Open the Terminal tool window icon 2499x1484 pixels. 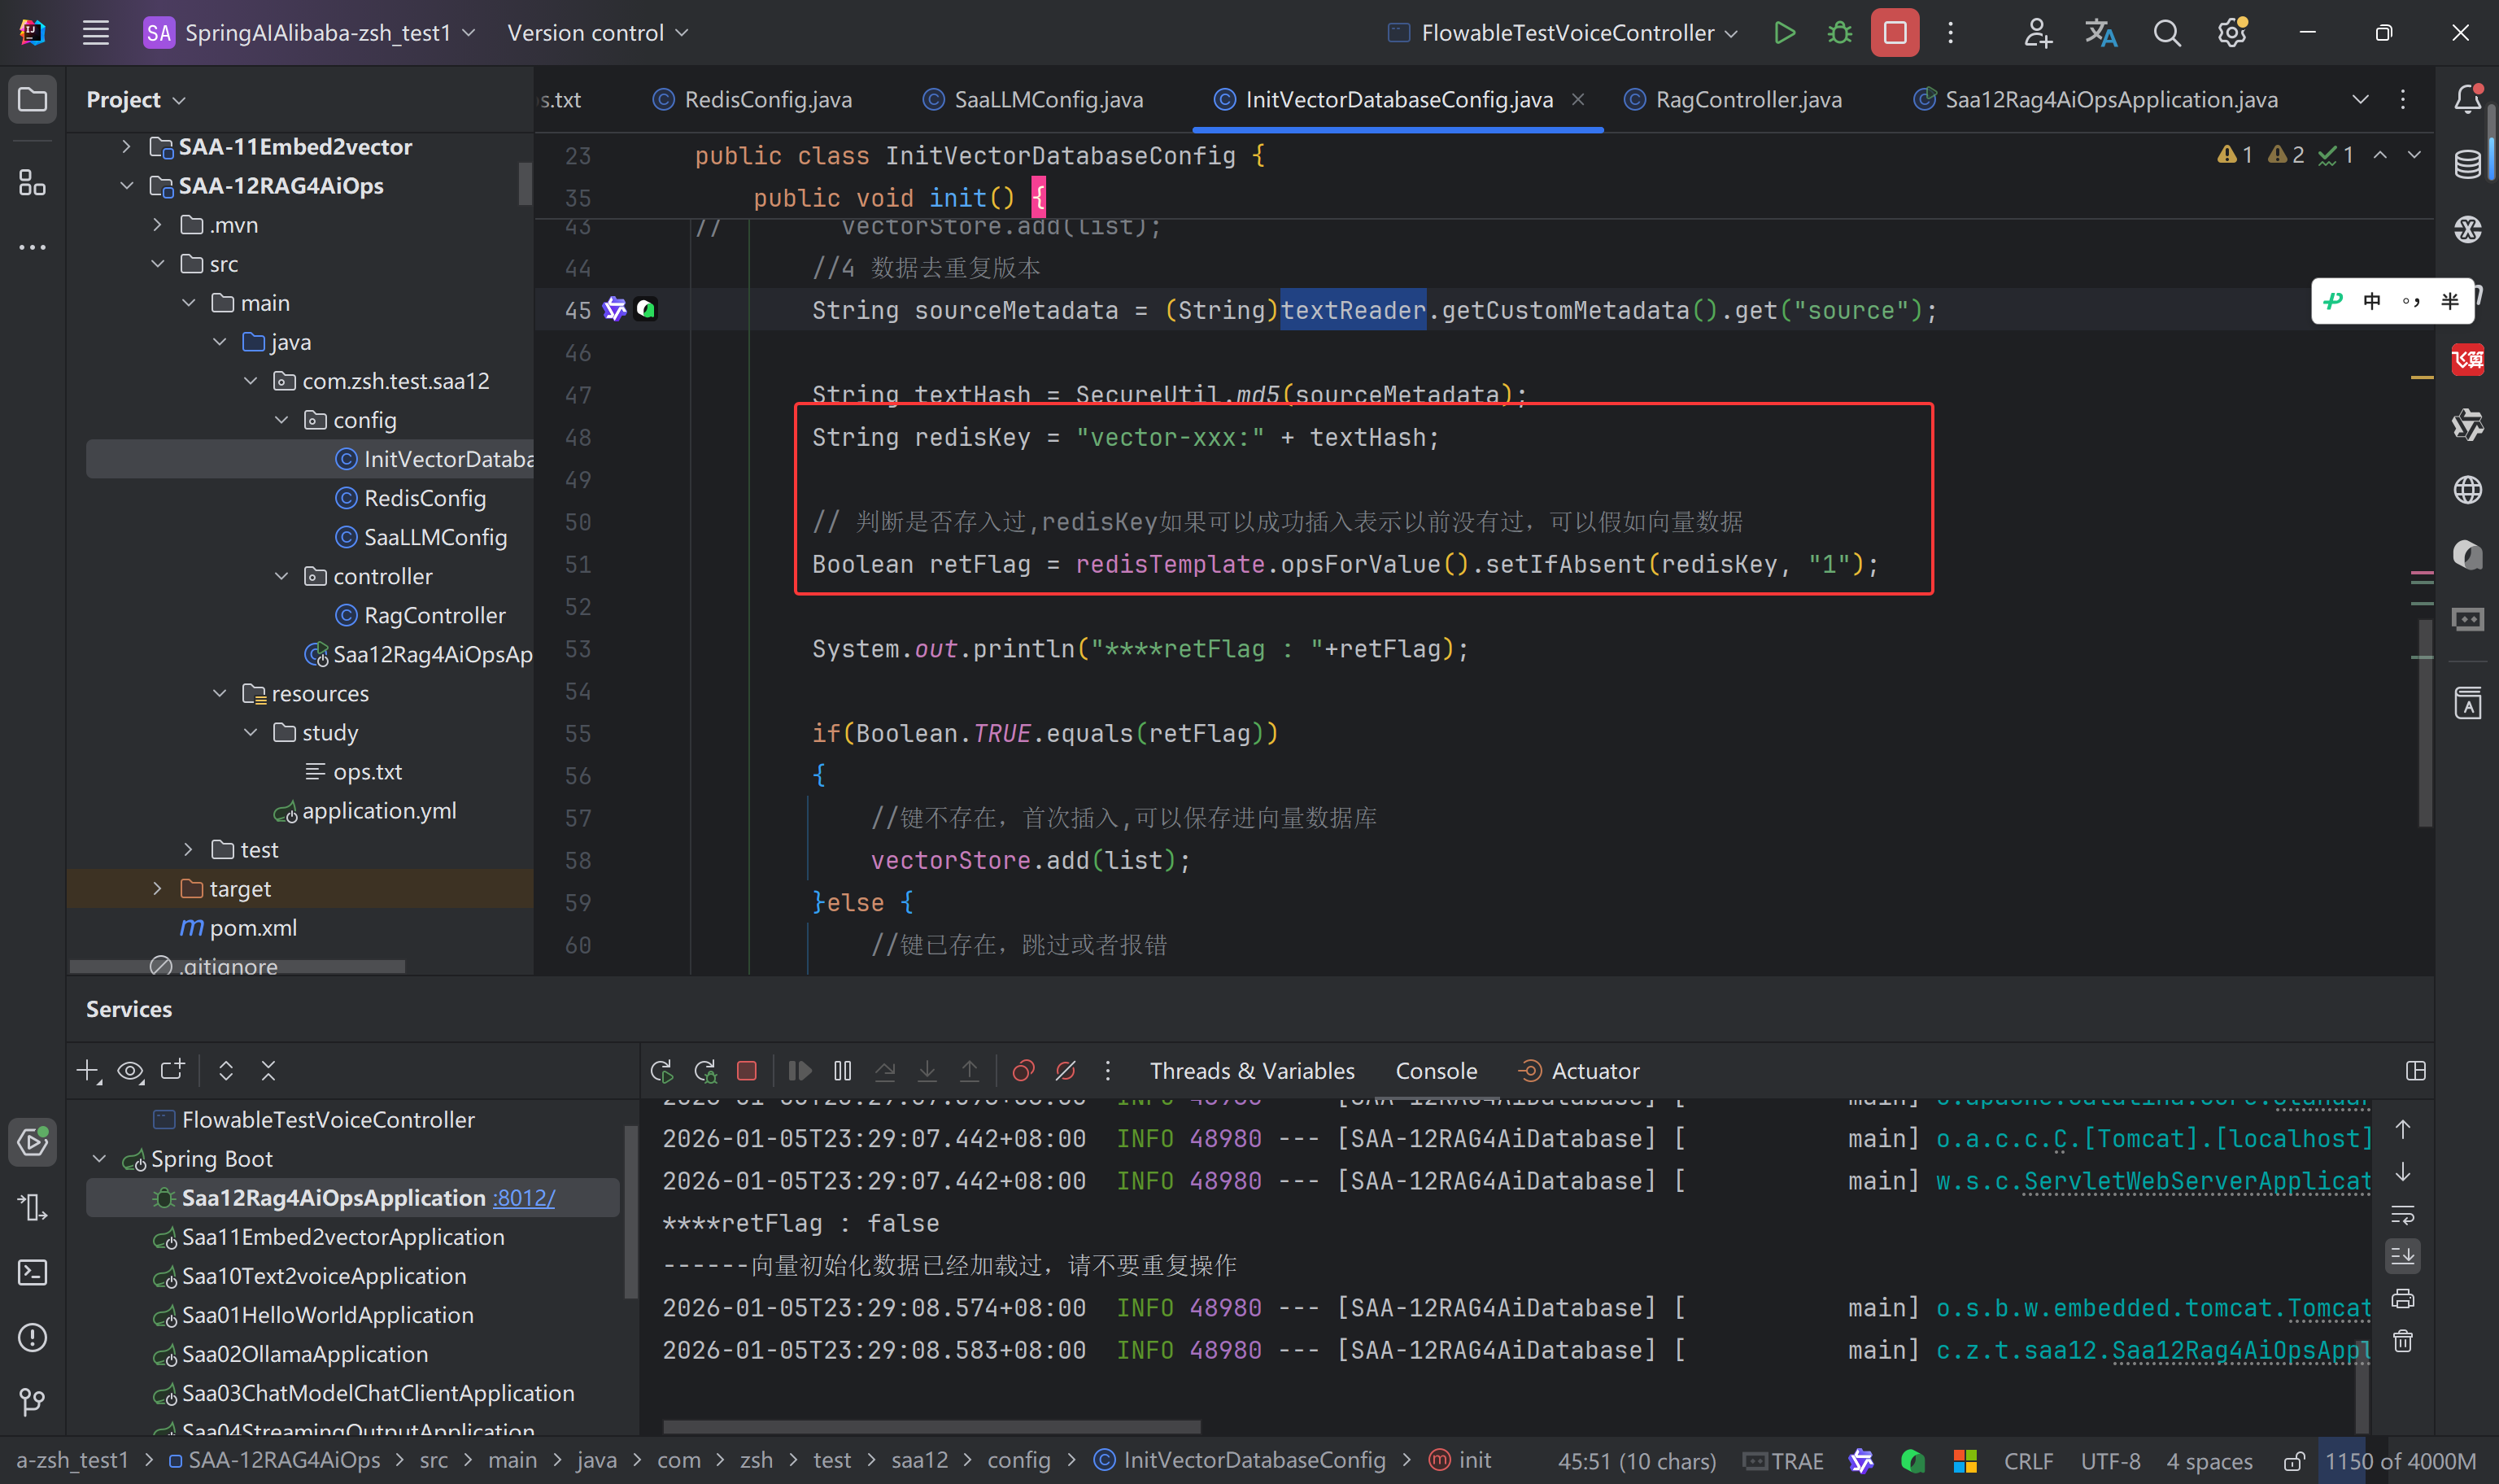32,1272
